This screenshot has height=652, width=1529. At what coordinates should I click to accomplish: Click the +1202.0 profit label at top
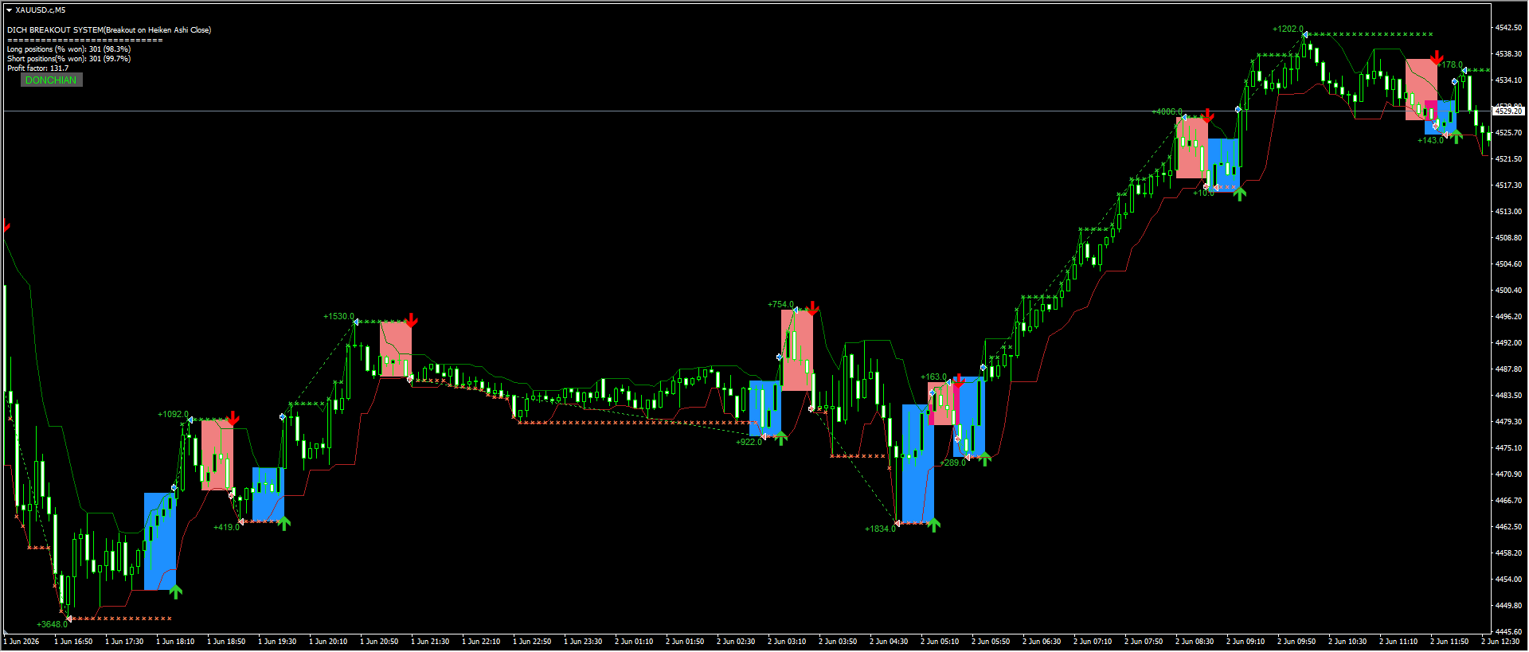[1288, 29]
